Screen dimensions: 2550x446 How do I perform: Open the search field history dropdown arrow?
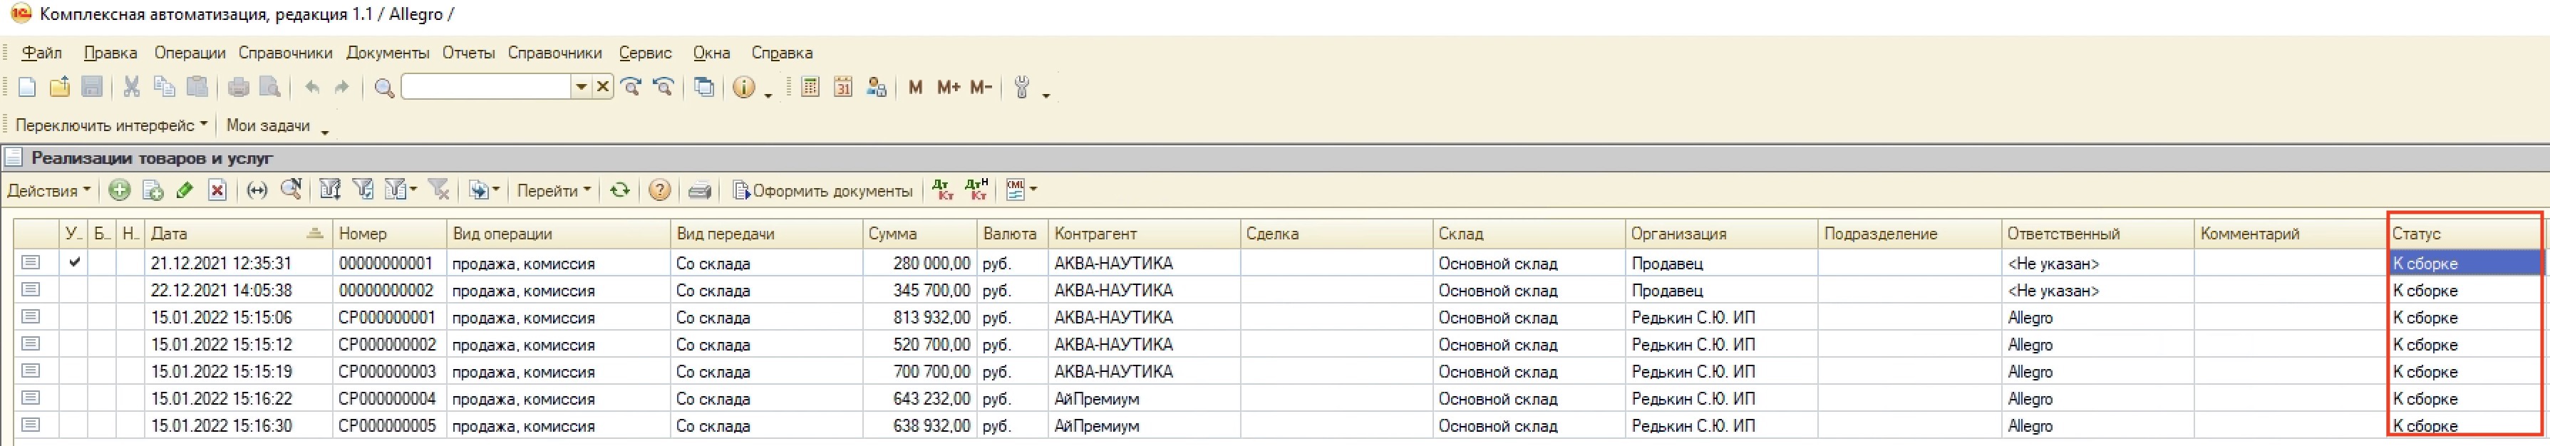coord(581,87)
